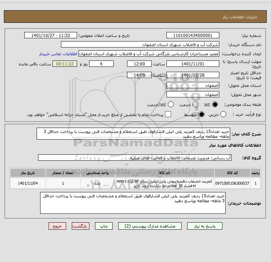Click the شماره نیاز field 1101001434000501
This screenshot has height=262, width=271.
click(x=193, y=36)
